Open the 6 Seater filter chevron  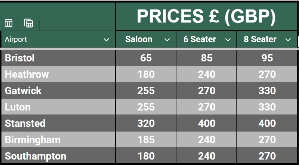click(228, 40)
